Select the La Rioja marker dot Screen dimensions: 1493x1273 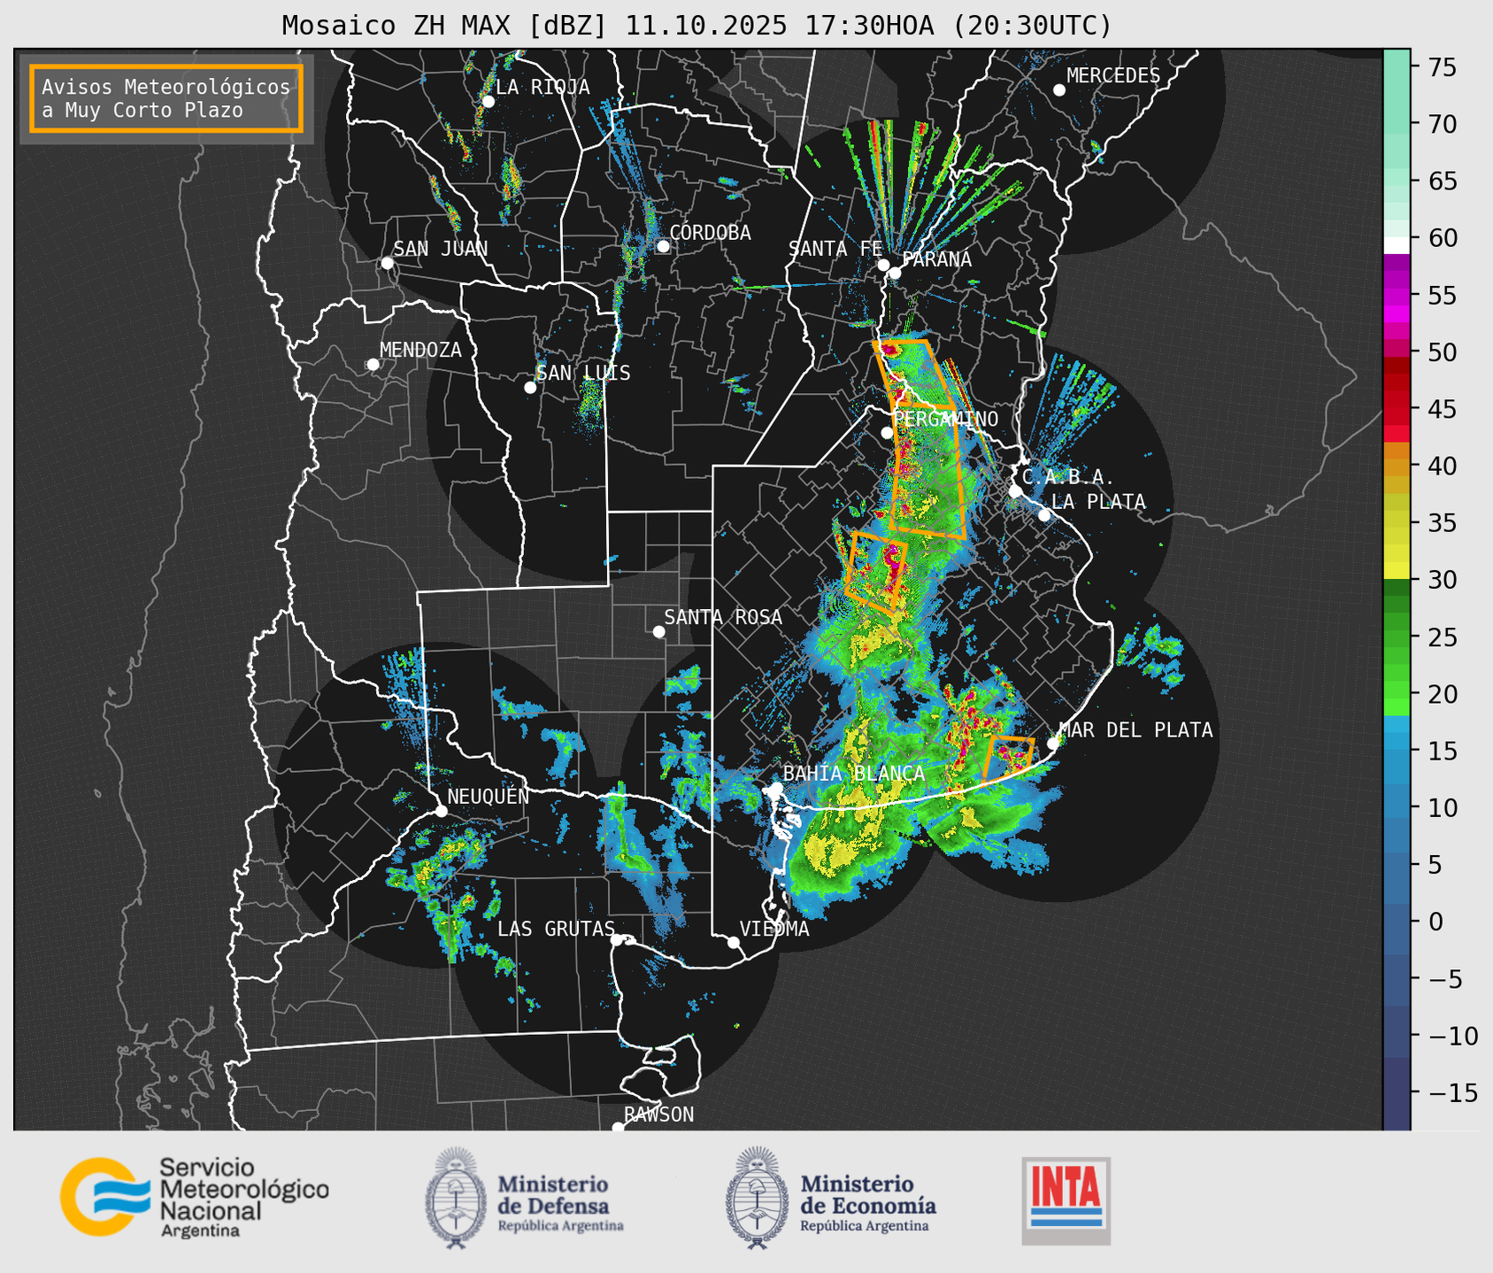[x=488, y=102]
